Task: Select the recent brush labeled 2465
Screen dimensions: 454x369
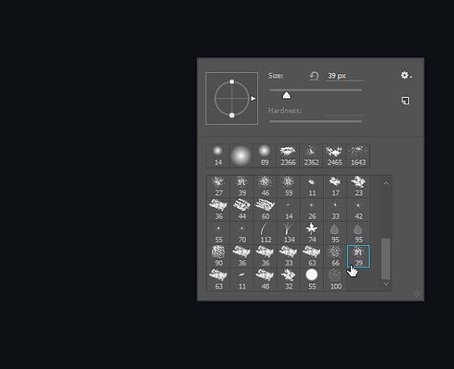Action: point(335,156)
